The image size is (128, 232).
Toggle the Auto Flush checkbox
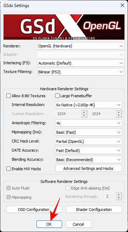(x=9, y=188)
